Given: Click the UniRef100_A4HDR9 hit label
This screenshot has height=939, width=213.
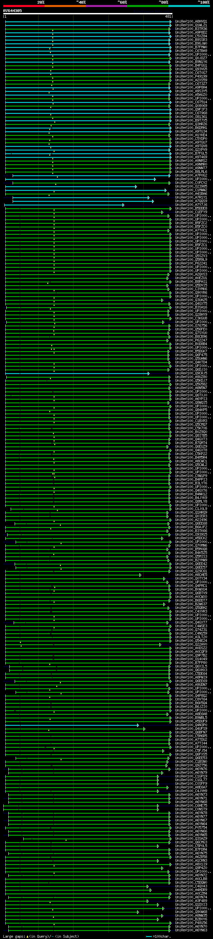Looking at the screenshot, I should (191, 890).
